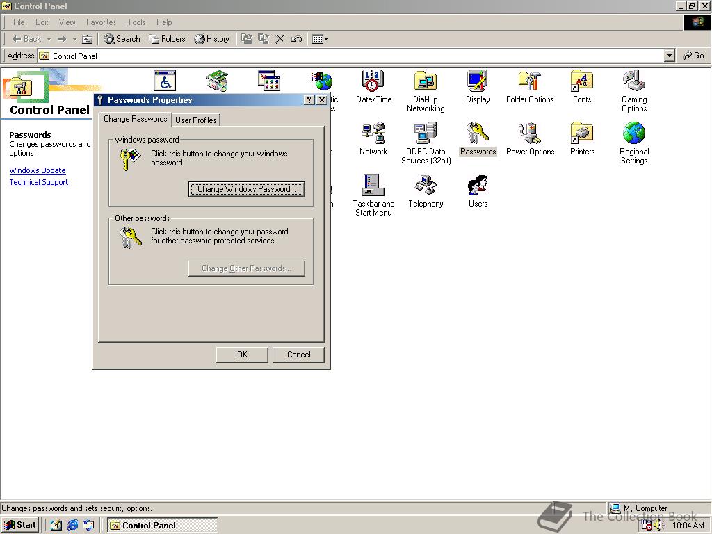This screenshot has width=712, height=534.
Task: Click the Copy To toolbar icon
Action: coord(264,39)
